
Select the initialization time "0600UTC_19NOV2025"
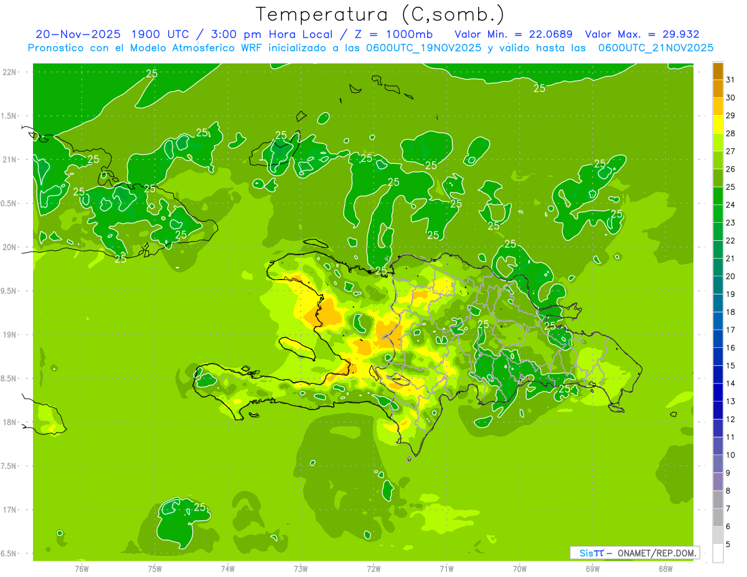click(423, 48)
